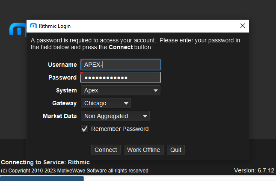Click the MotiveWave logo on splash screen
This screenshot has width=276, height=181.
pyautogui.click(x=18, y=30)
